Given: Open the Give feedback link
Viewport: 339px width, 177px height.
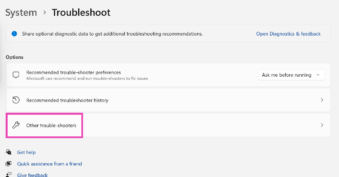Looking at the screenshot, I should (x=32, y=175).
